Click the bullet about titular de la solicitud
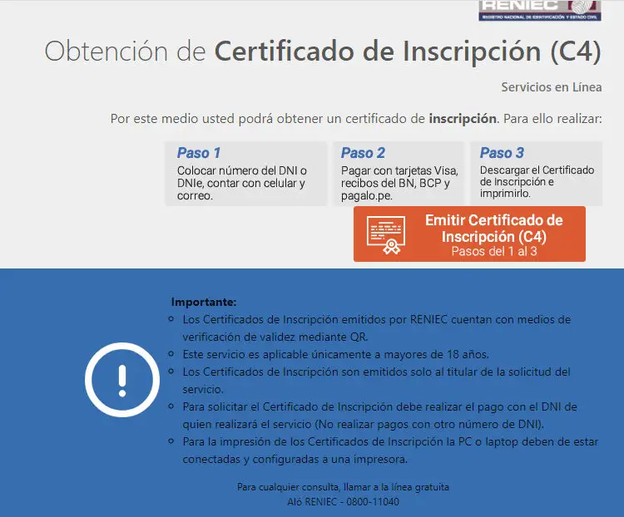Viewport: 624px width, 517px height. (376, 380)
